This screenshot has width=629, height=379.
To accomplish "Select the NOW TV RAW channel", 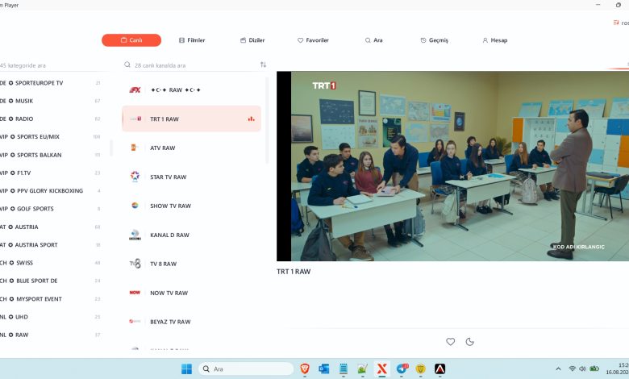I will click(x=191, y=293).
